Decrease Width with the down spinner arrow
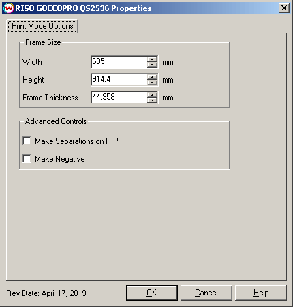This screenshot has width=293, height=307. coord(152,65)
